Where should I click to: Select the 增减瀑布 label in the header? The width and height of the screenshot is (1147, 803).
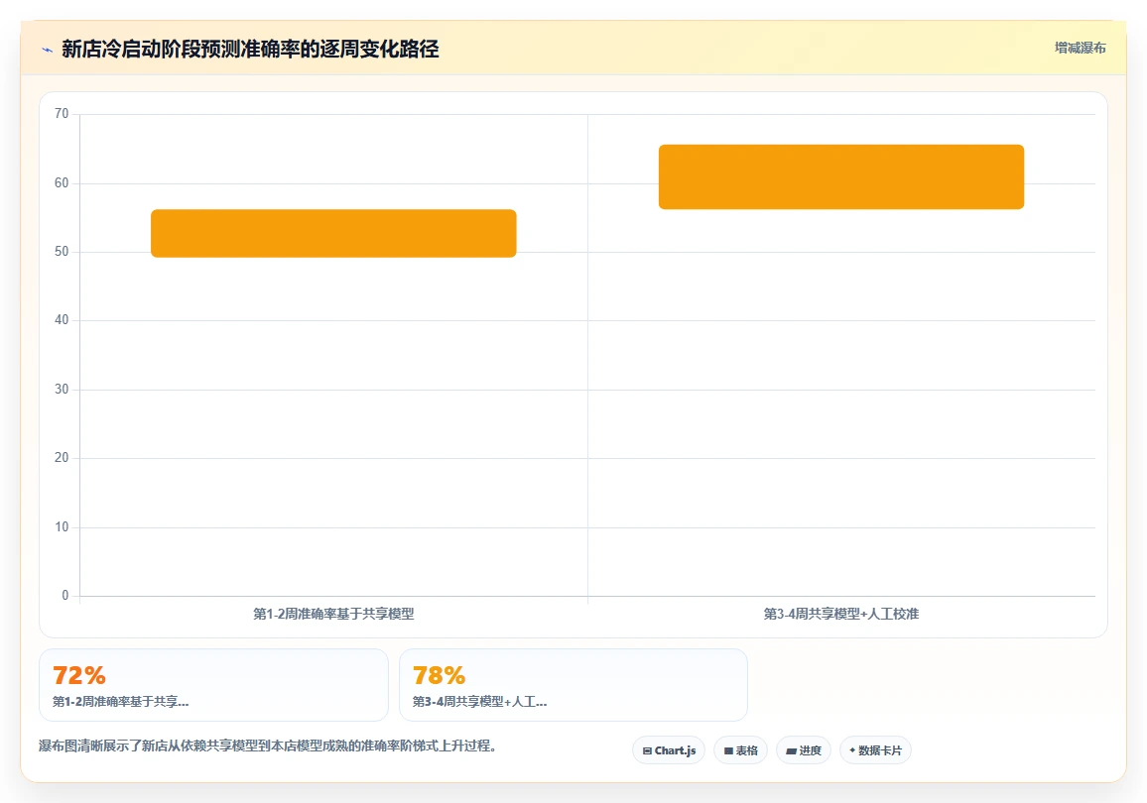tap(1080, 49)
